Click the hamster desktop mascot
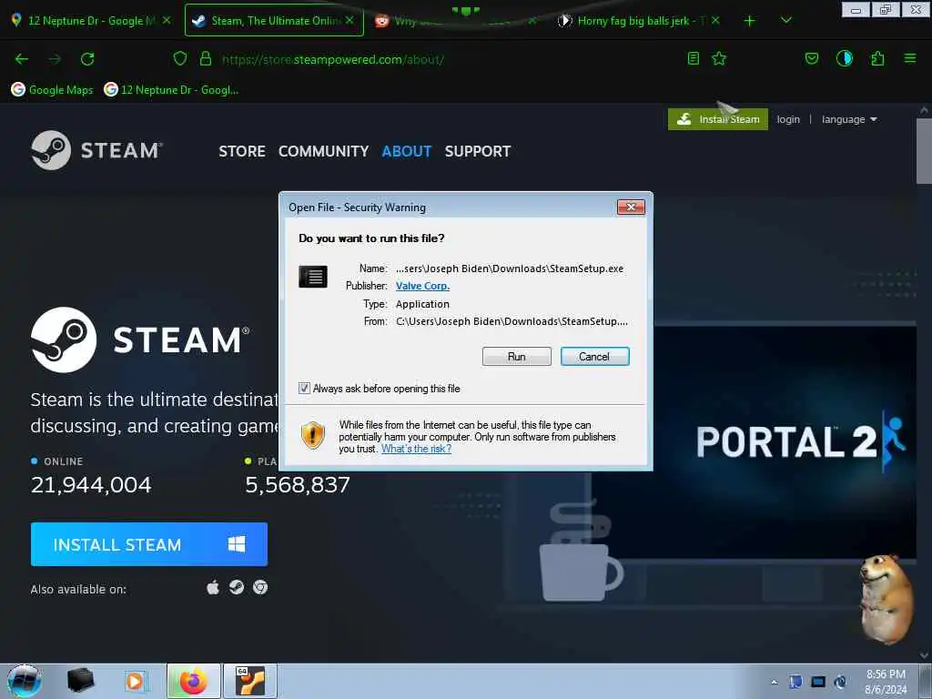The image size is (932, 699). tap(886, 599)
